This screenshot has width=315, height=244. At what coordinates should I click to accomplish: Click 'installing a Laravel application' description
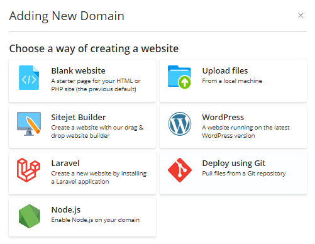tap(99, 177)
